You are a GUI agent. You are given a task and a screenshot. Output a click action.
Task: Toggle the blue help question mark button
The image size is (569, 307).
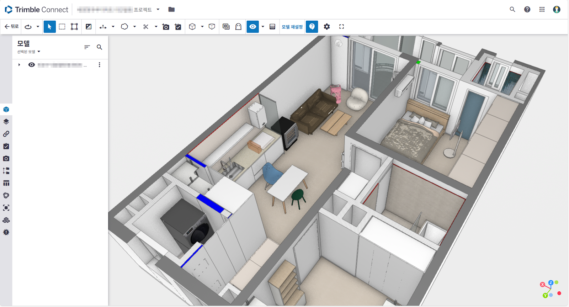(x=312, y=27)
